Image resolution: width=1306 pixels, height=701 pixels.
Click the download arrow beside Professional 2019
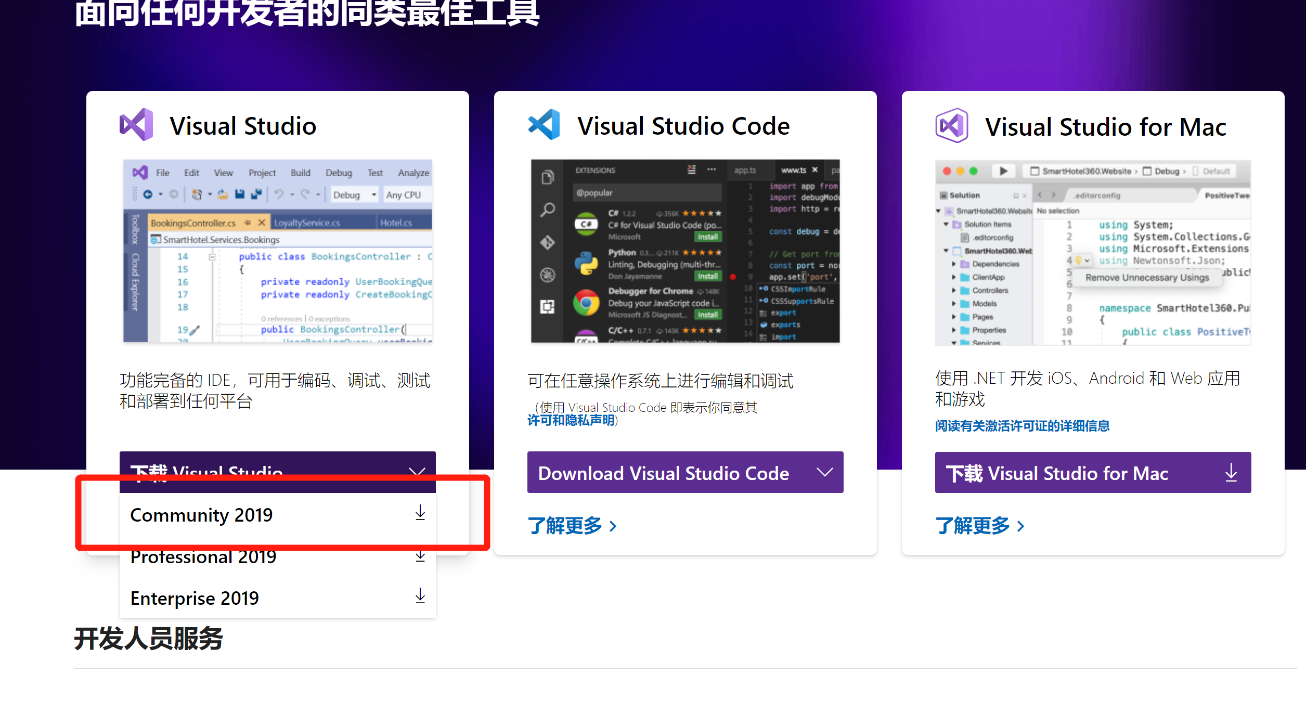(x=420, y=556)
